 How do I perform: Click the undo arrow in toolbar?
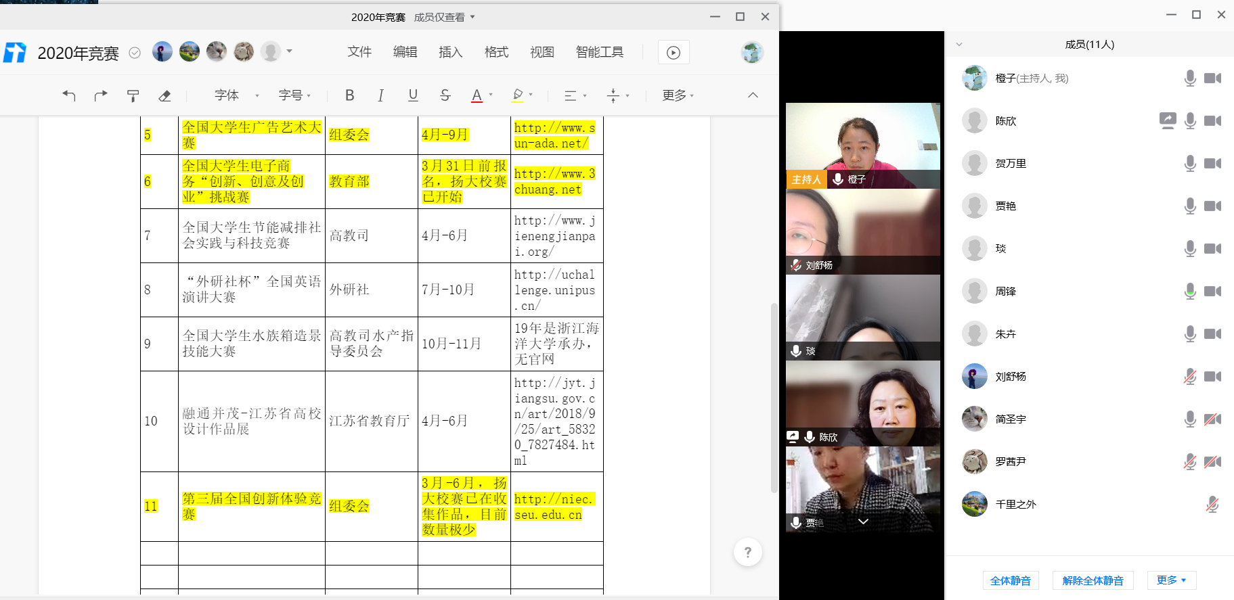point(68,95)
